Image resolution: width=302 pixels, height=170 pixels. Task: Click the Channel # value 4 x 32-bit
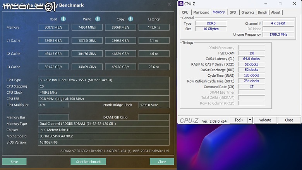[278, 23]
